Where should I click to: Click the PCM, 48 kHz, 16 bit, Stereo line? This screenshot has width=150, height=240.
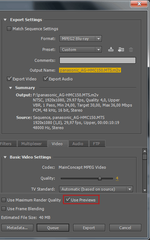[58, 110]
